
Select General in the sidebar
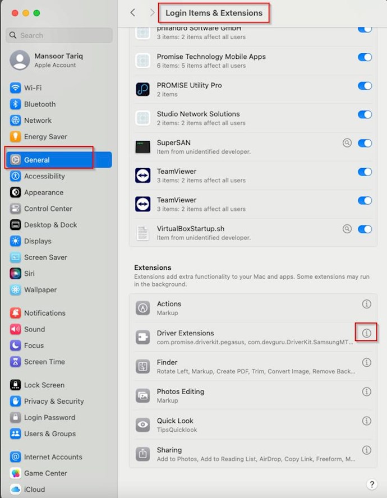[59, 159]
